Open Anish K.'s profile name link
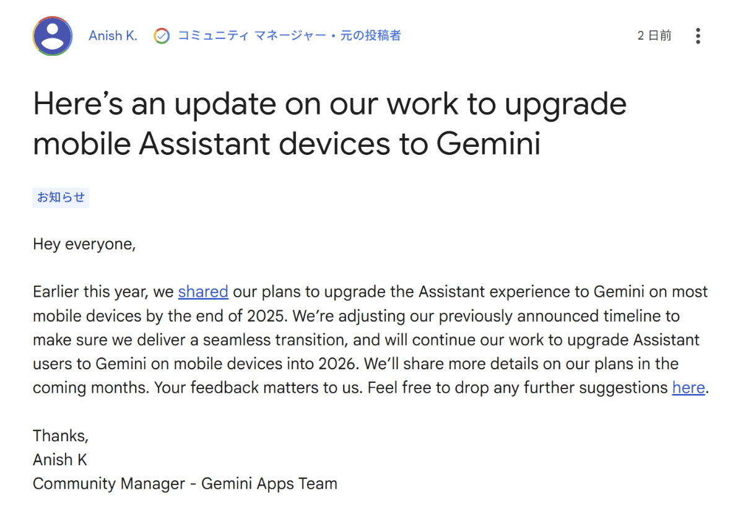Viewport: 743px width, 508px height. point(112,35)
